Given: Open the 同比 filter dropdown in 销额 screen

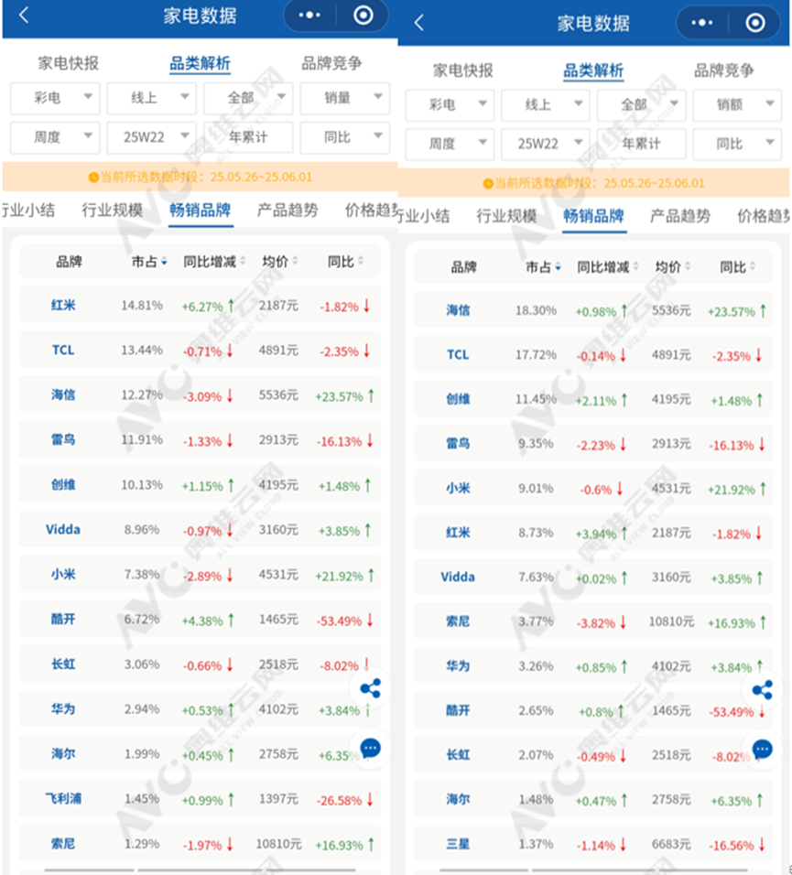Looking at the screenshot, I should 737,144.
